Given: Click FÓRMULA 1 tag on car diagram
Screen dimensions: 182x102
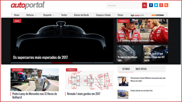Looking at the screenshot, I should tap(71, 70).
